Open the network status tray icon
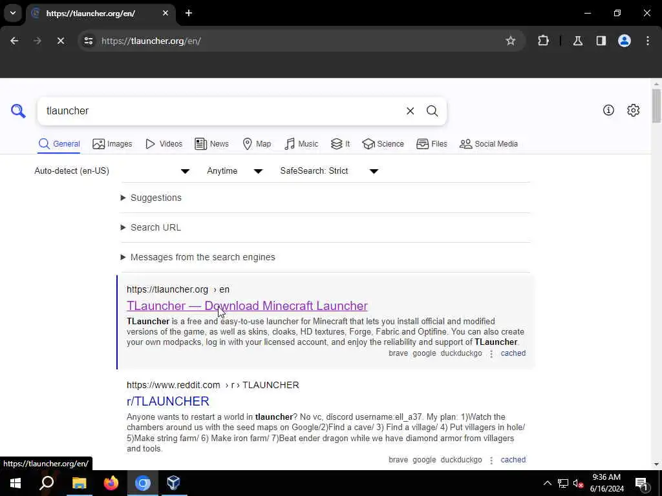 [x=563, y=483]
